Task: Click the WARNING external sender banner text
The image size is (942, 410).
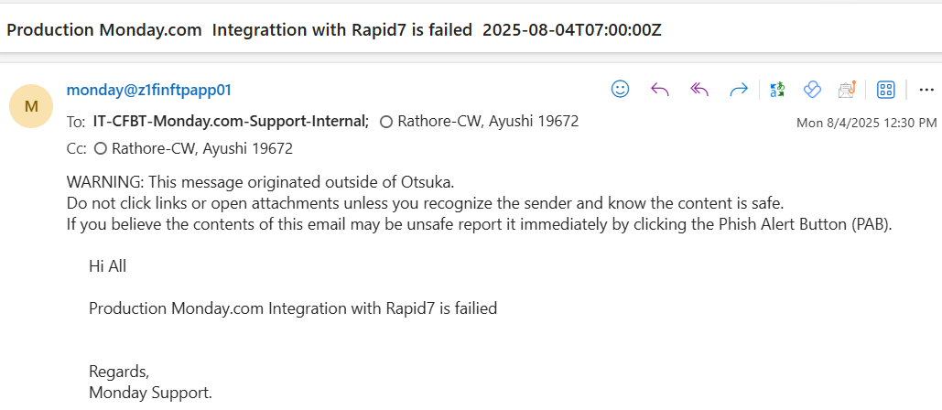Action: click(261, 181)
